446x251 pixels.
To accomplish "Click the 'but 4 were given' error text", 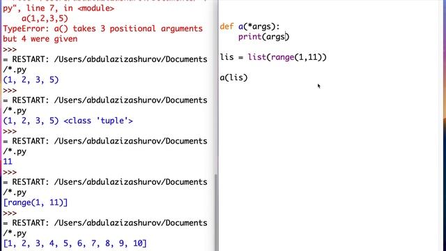I will tap(40, 39).
